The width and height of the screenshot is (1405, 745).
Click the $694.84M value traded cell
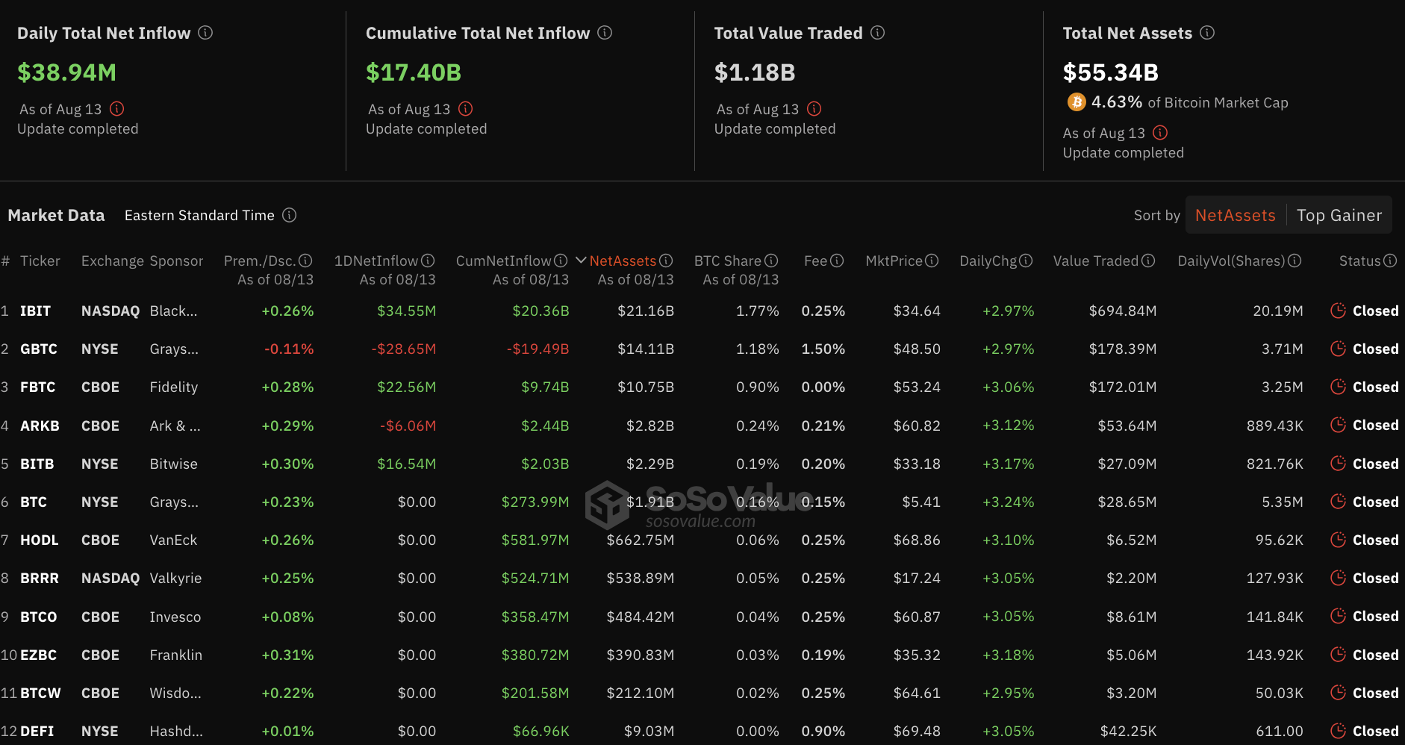point(1123,311)
